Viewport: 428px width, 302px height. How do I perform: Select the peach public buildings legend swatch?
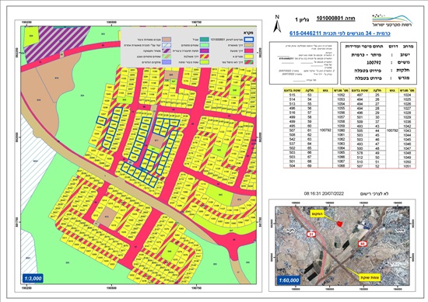tap(167, 40)
